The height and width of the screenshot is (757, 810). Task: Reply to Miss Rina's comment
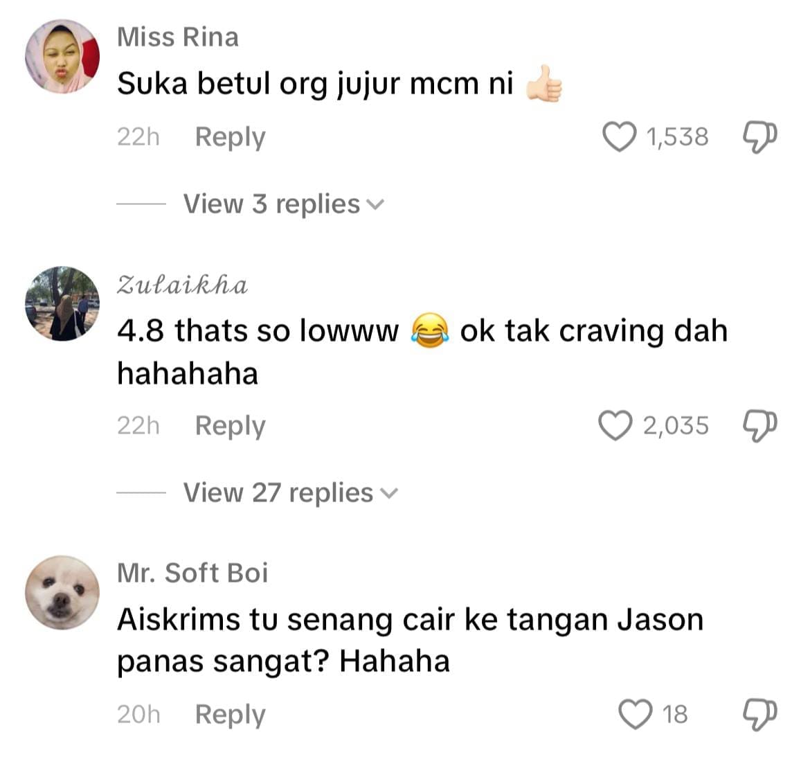pyautogui.click(x=230, y=138)
